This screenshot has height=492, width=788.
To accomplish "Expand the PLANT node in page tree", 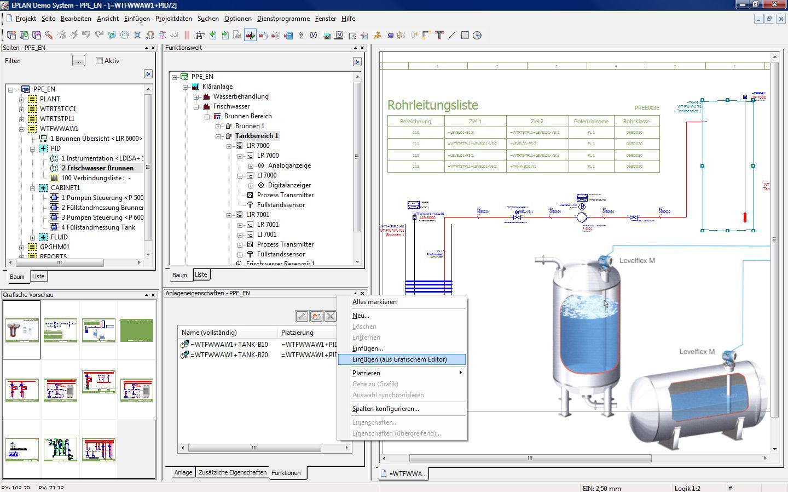I will (22, 99).
